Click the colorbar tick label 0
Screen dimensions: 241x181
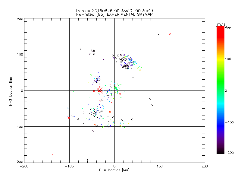point(226,91)
